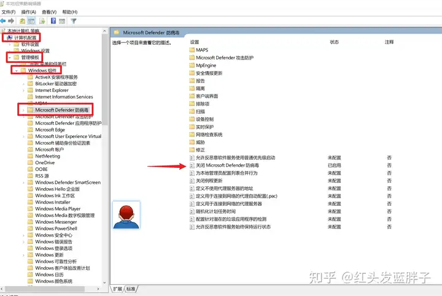Open the 客户端界面 folder icon
Image resolution: width=442 pixels, height=296 pixels.
[192, 96]
